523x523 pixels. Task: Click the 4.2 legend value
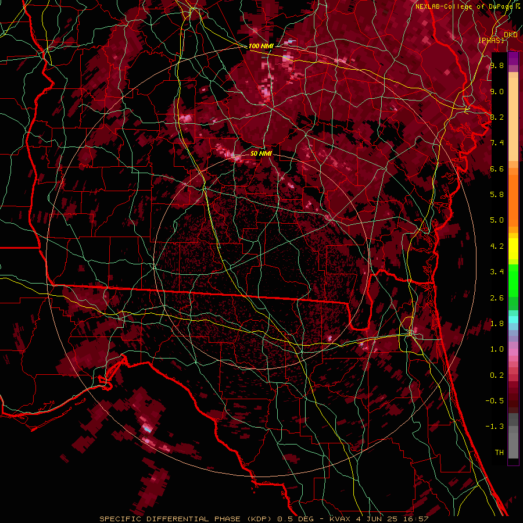497,246
